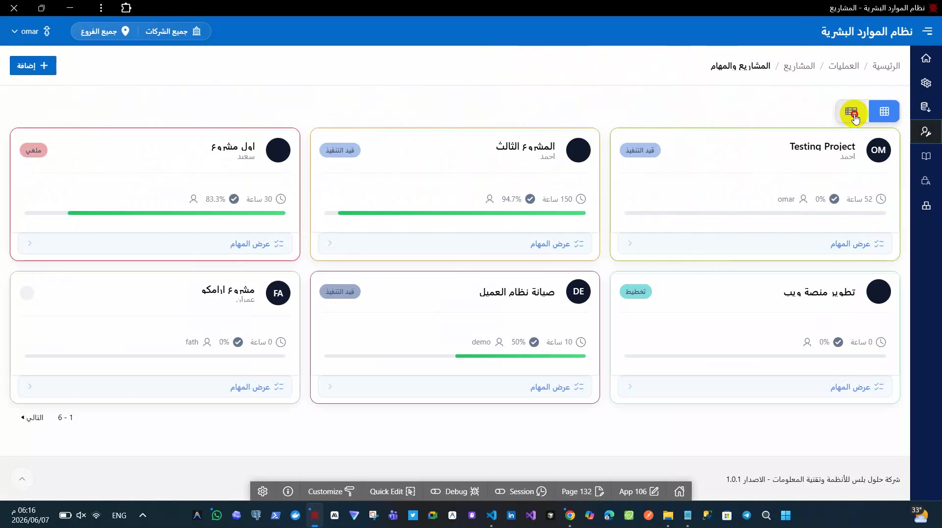The width and height of the screenshot is (942, 528).
Task: Toggle Debug in developer toolbar
Action: pos(455,491)
